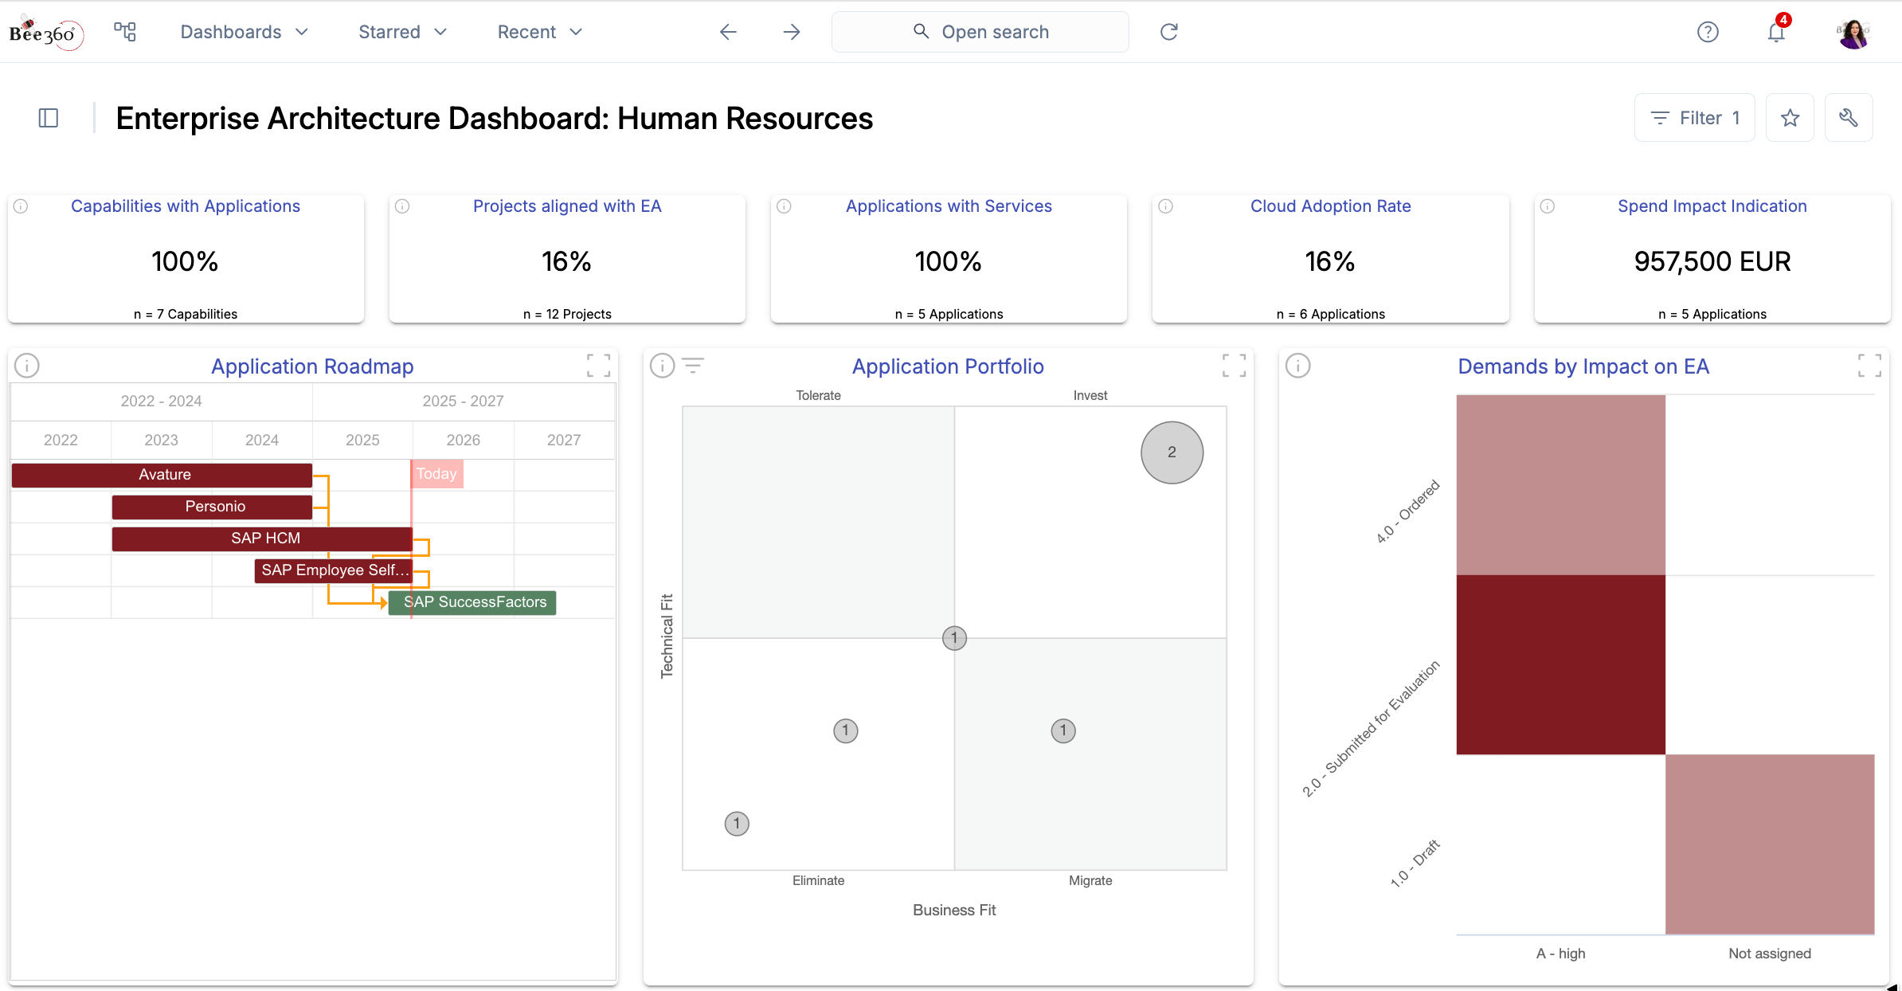
Task: Toggle the left sidebar panel
Action: coord(49,118)
